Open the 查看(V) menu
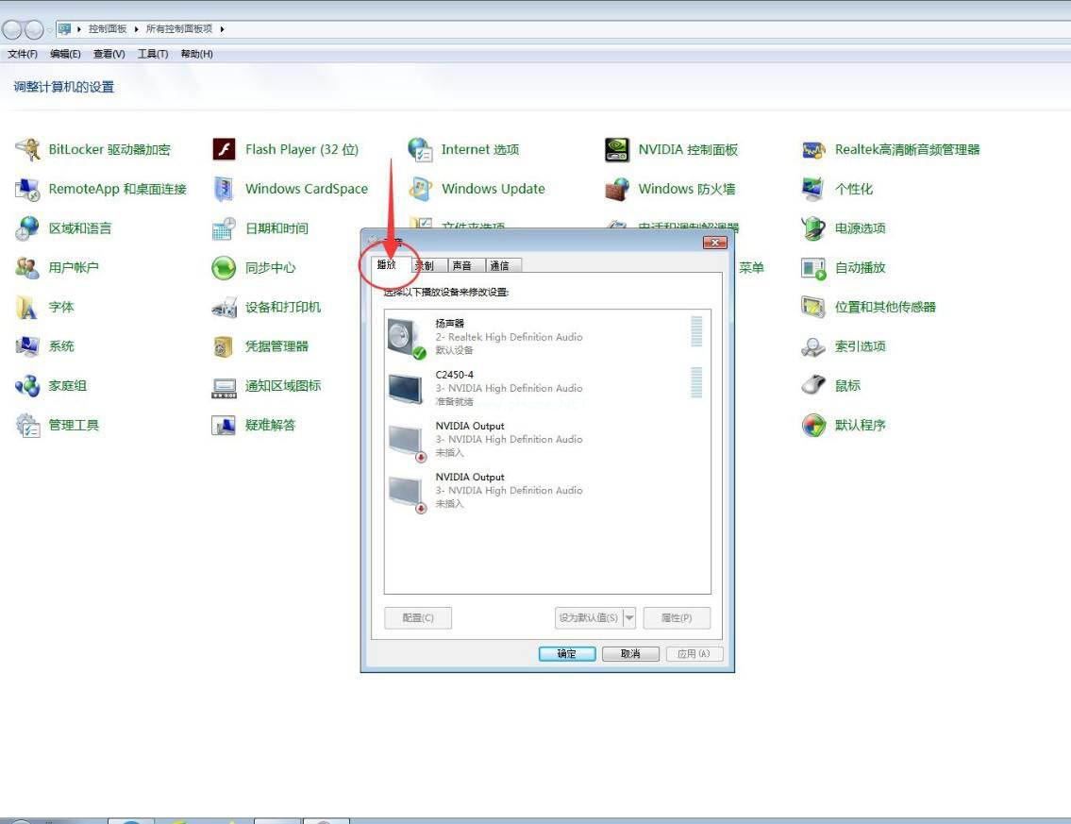 point(109,54)
